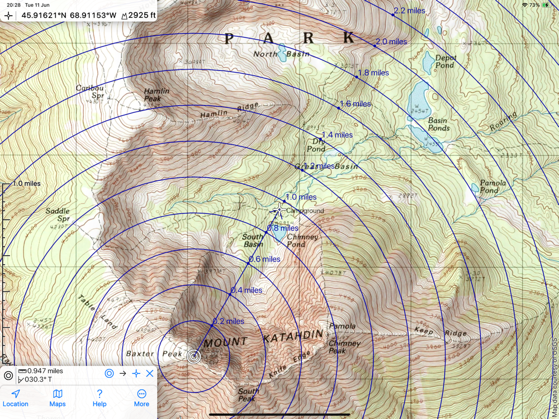Tap the Campground map label
Viewport: 559px width, 419px height.
tap(305, 211)
